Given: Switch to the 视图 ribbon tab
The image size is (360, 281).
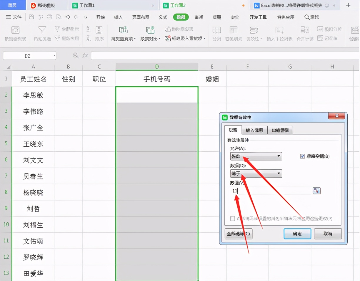Looking at the screenshot, I should (x=217, y=17).
